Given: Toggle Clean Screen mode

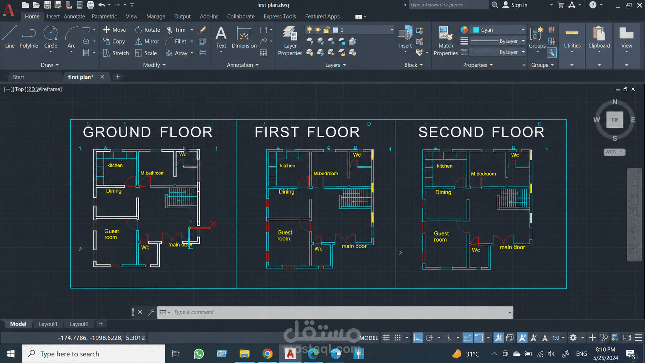Looking at the screenshot, I should (x=627, y=338).
